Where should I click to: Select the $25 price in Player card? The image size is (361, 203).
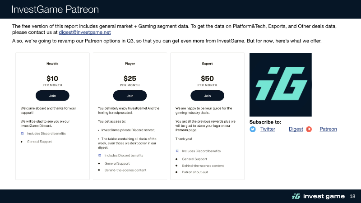(x=130, y=78)
